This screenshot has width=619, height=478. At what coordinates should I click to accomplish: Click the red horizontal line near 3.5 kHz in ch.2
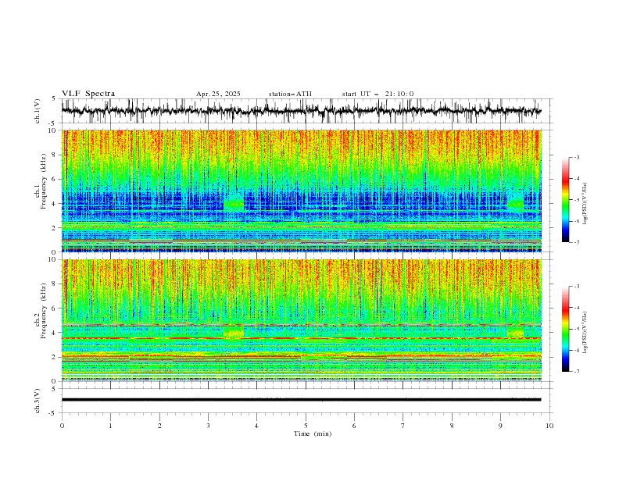pyautogui.click(x=301, y=338)
